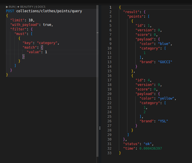The height and width of the screenshot is (163, 192).
Task: Click the "must" array opening bracket
Action: coord(32,34)
